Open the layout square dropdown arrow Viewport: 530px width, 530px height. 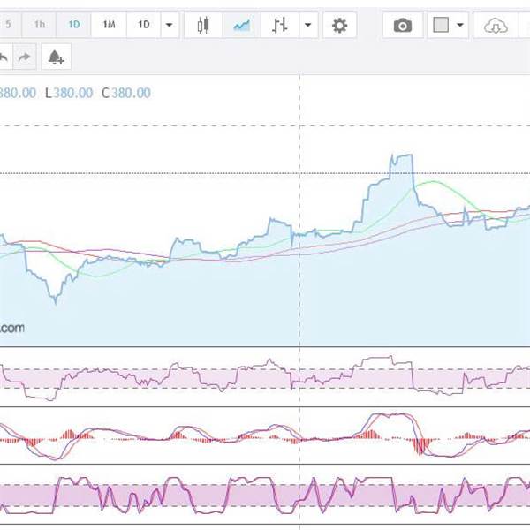click(x=460, y=26)
